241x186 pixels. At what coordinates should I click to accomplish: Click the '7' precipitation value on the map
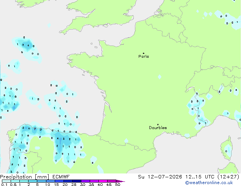click(35, 129)
